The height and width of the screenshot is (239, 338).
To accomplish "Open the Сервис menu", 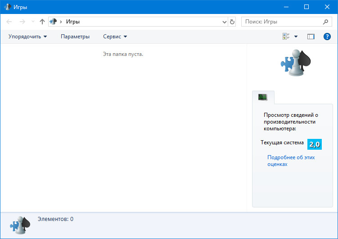I will [x=115, y=37].
